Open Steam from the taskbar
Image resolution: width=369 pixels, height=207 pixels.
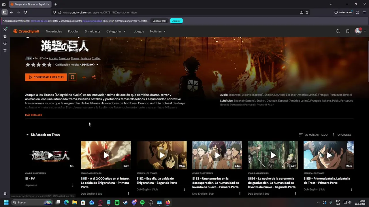pyautogui.click(x=125, y=202)
